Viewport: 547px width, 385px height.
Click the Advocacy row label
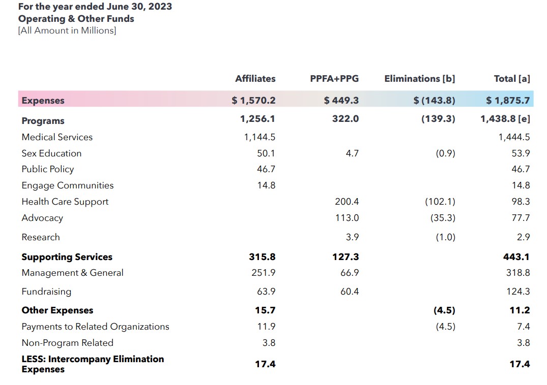pos(42,218)
